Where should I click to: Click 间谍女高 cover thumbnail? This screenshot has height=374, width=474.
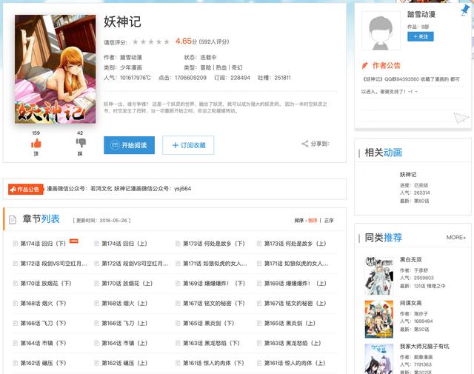(x=379, y=319)
